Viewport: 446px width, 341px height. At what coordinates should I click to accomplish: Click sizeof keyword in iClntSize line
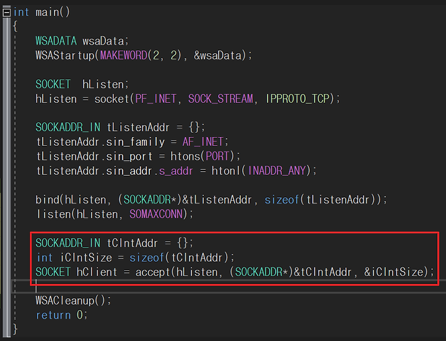click(x=147, y=257)
